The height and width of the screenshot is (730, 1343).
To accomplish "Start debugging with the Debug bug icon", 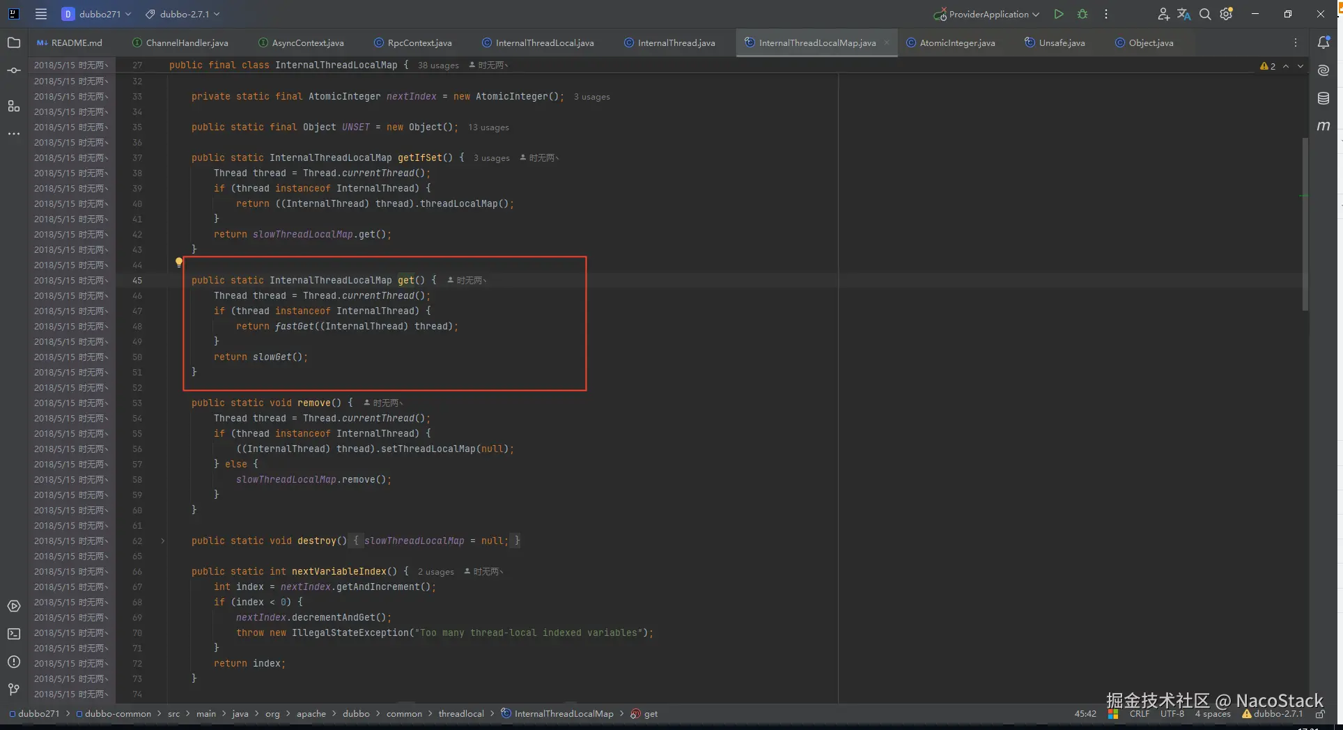I will pyautogui.click(x=1082, y=14).
